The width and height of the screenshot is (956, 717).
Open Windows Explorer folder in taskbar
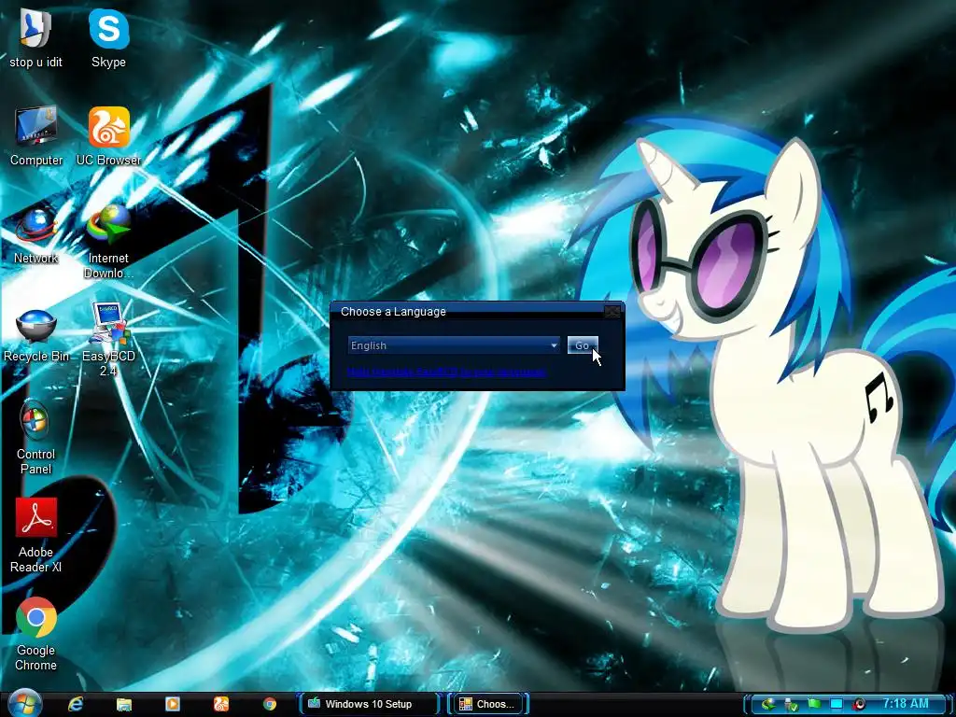click(x=124, y=704)
